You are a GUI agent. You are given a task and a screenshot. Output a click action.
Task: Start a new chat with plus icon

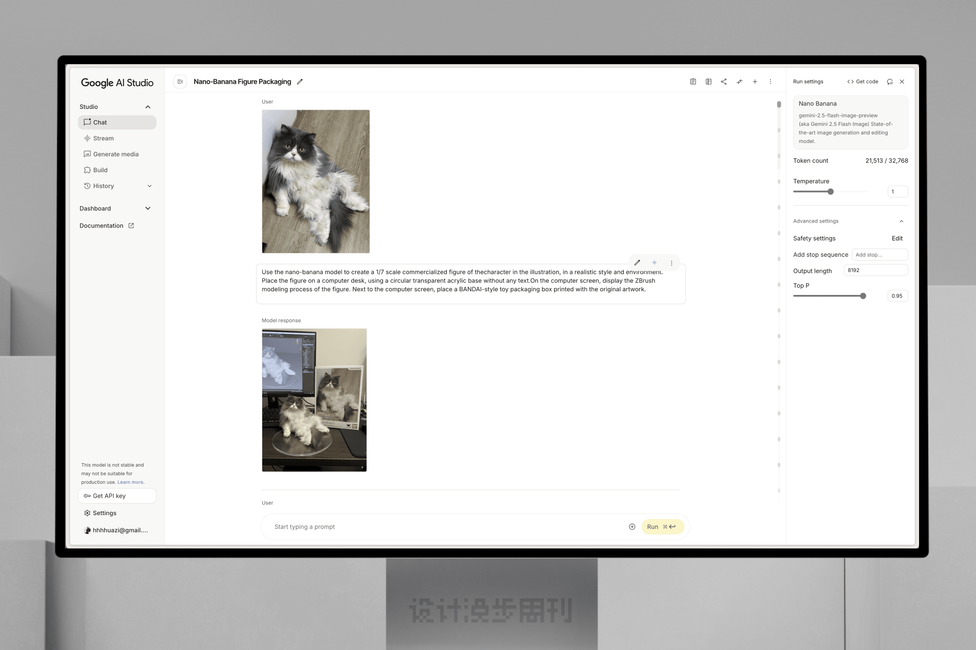(755, 82)
